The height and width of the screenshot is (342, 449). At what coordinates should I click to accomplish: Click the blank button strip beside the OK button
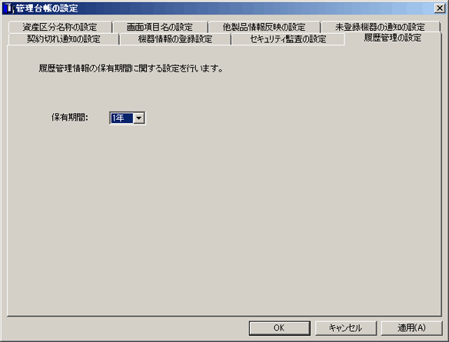click(126, 328)
